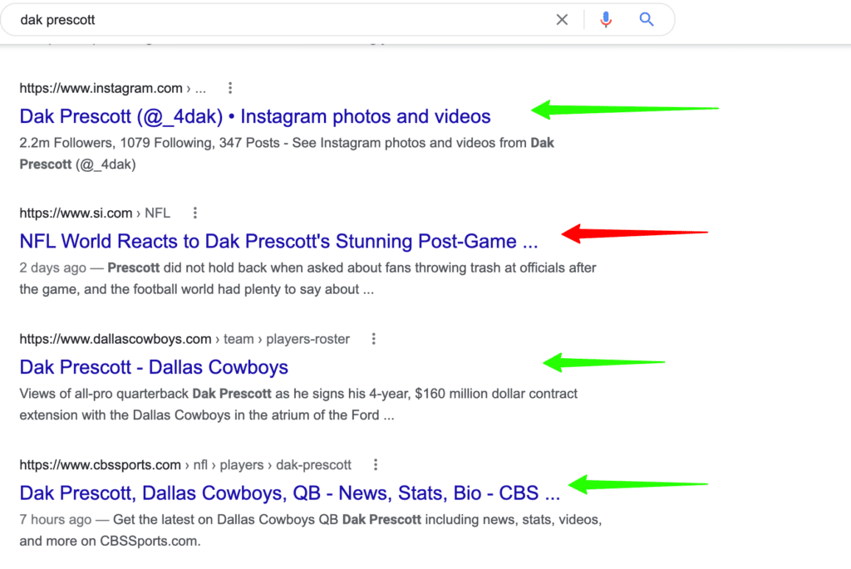
Task: Open the NFL World Reacts article link
Action: 278,241
